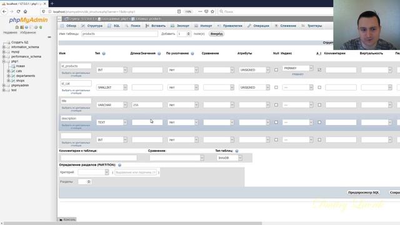This screenshot has width=400, height=225.
Task: Click the departaments table icon in tree
Action: click(x=13, y=76)
